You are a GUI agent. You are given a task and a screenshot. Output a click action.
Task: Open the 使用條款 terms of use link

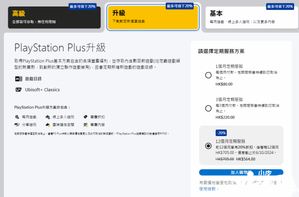coord(207,189)
